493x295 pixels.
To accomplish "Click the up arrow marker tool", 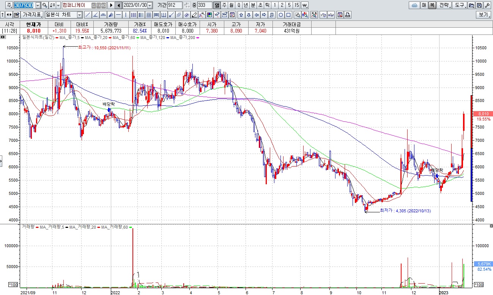I will (241, 15).
